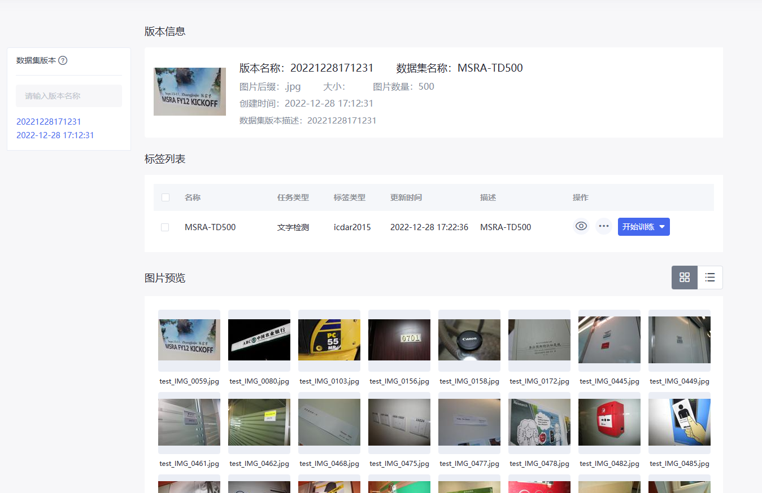Open thumbnail test_IMG_0172.jpg
762x493 pixels.
point(539,340)
